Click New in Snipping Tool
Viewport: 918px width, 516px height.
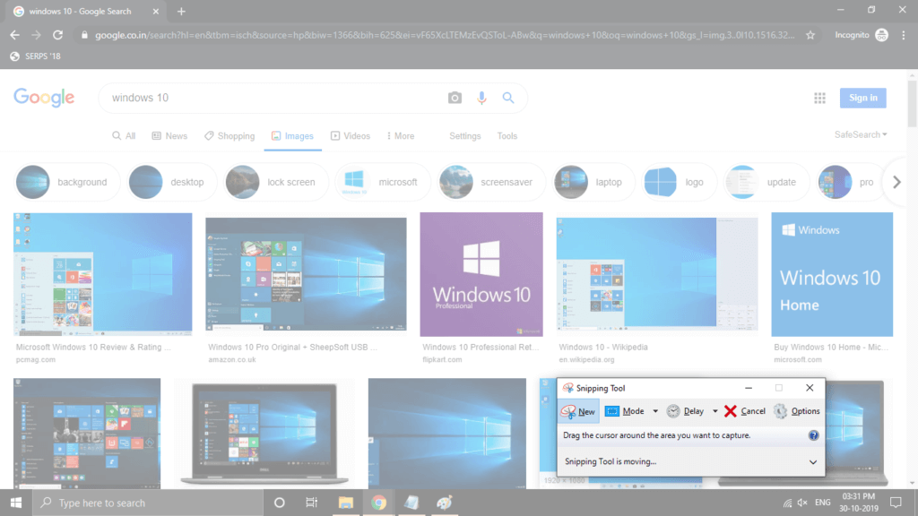[578, 411]
